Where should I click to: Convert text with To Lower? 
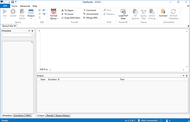click(x=67, y=14)
